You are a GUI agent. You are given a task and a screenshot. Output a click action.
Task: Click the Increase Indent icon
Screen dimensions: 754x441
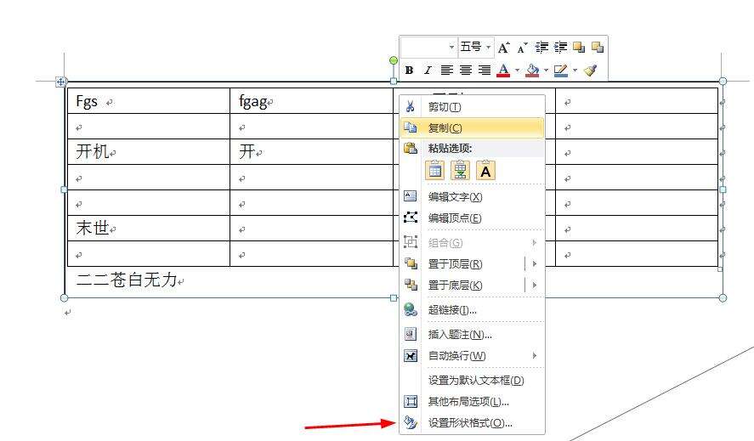click(560, 47)
